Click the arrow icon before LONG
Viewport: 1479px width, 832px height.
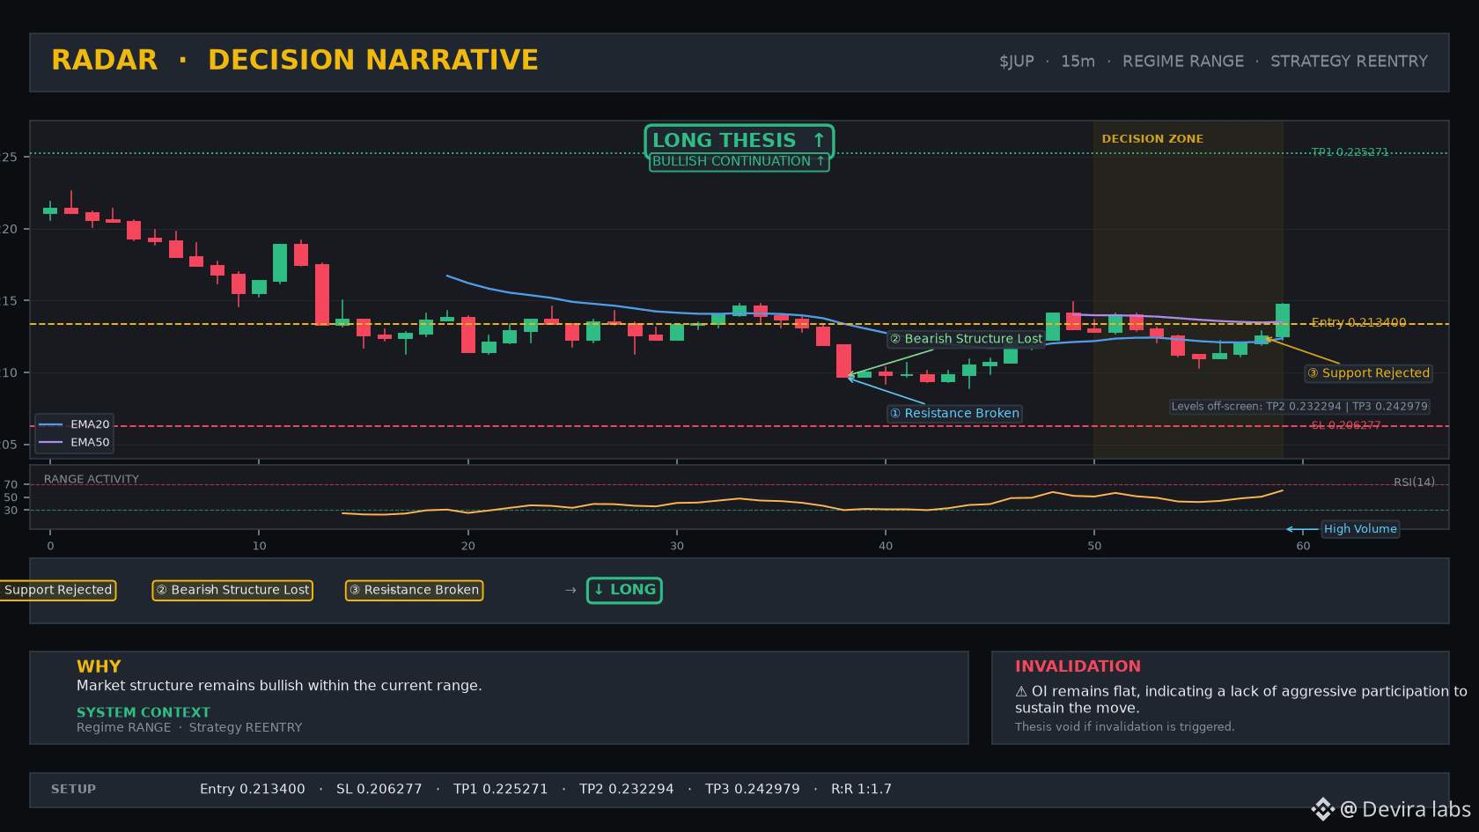(570, 590)
